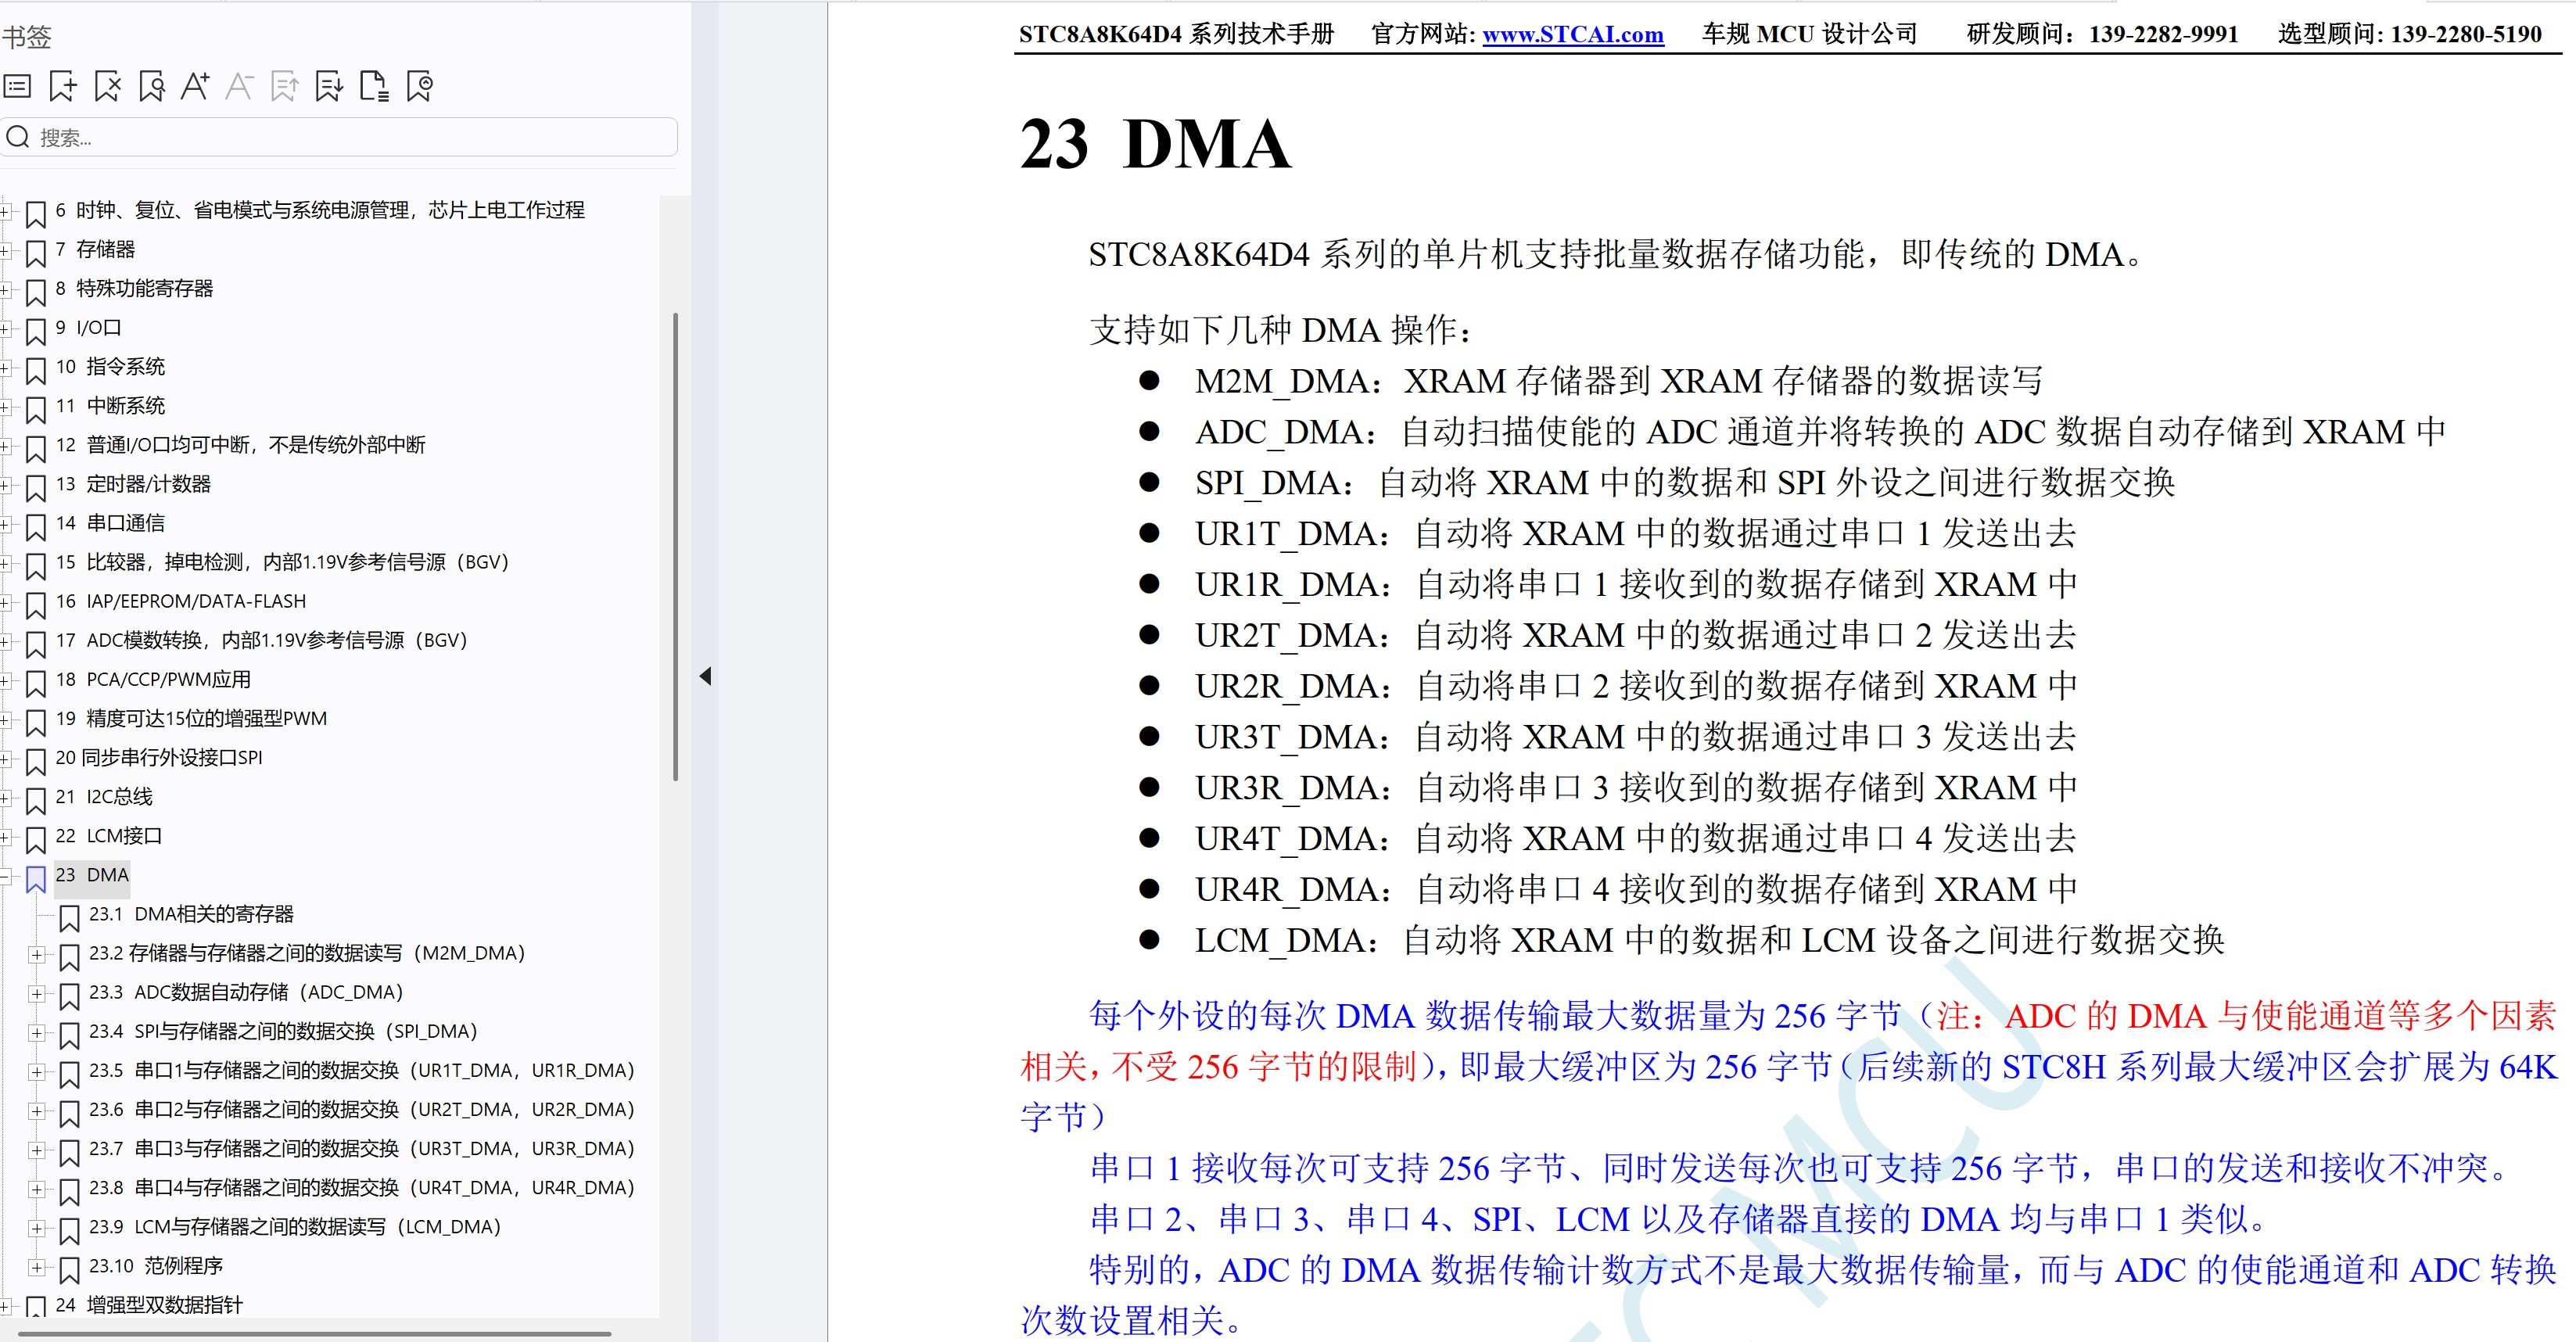
Task: Decrease bookmark font size with A- icon
Action: (240, 87)
